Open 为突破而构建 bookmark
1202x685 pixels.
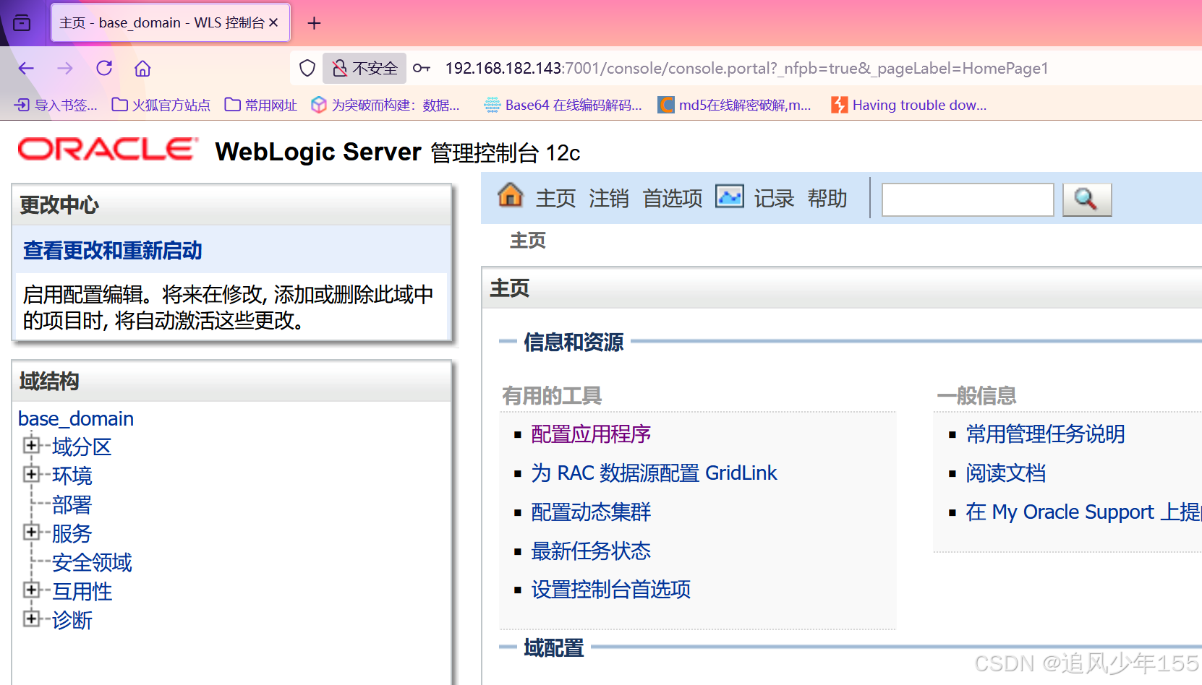pyautogui.click(x=385, y=105)
